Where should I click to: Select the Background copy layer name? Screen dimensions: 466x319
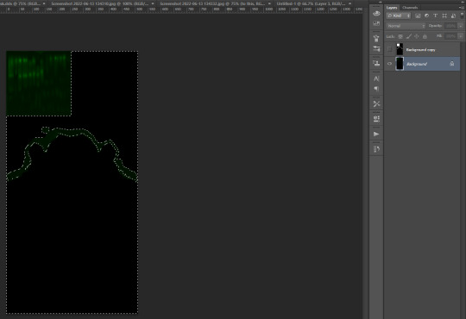420,50
